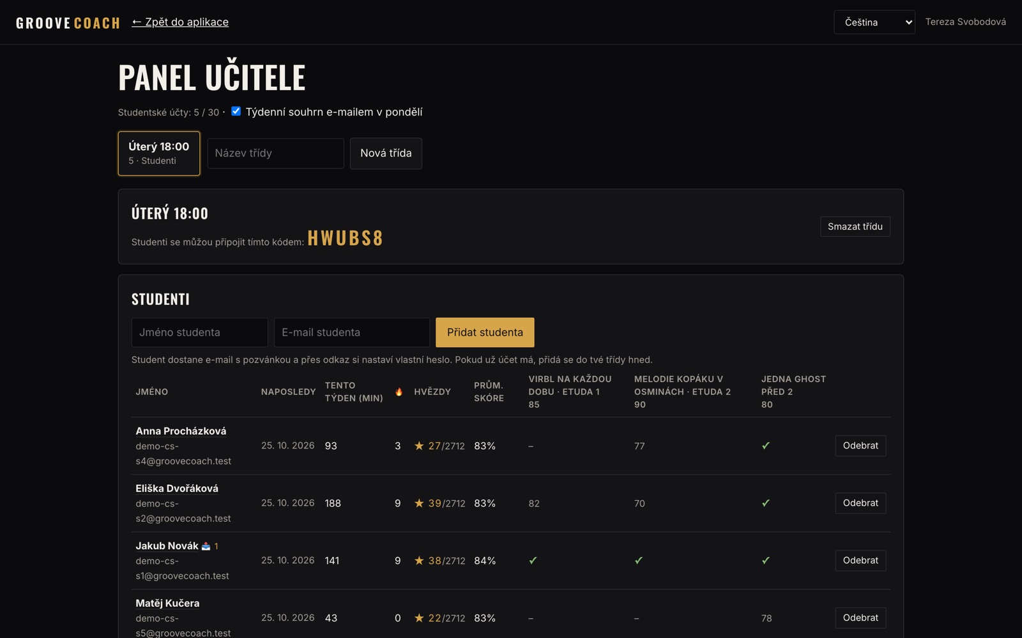This screenshot has width=1022, height=638.
Task: Click the Naposledy column header
Action: (288, 392)
